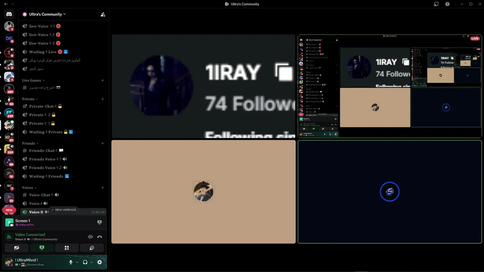This screenshot has width=484, height=272.
Task: Open the server with 339 badge
Action: click(x=9, y=149)
